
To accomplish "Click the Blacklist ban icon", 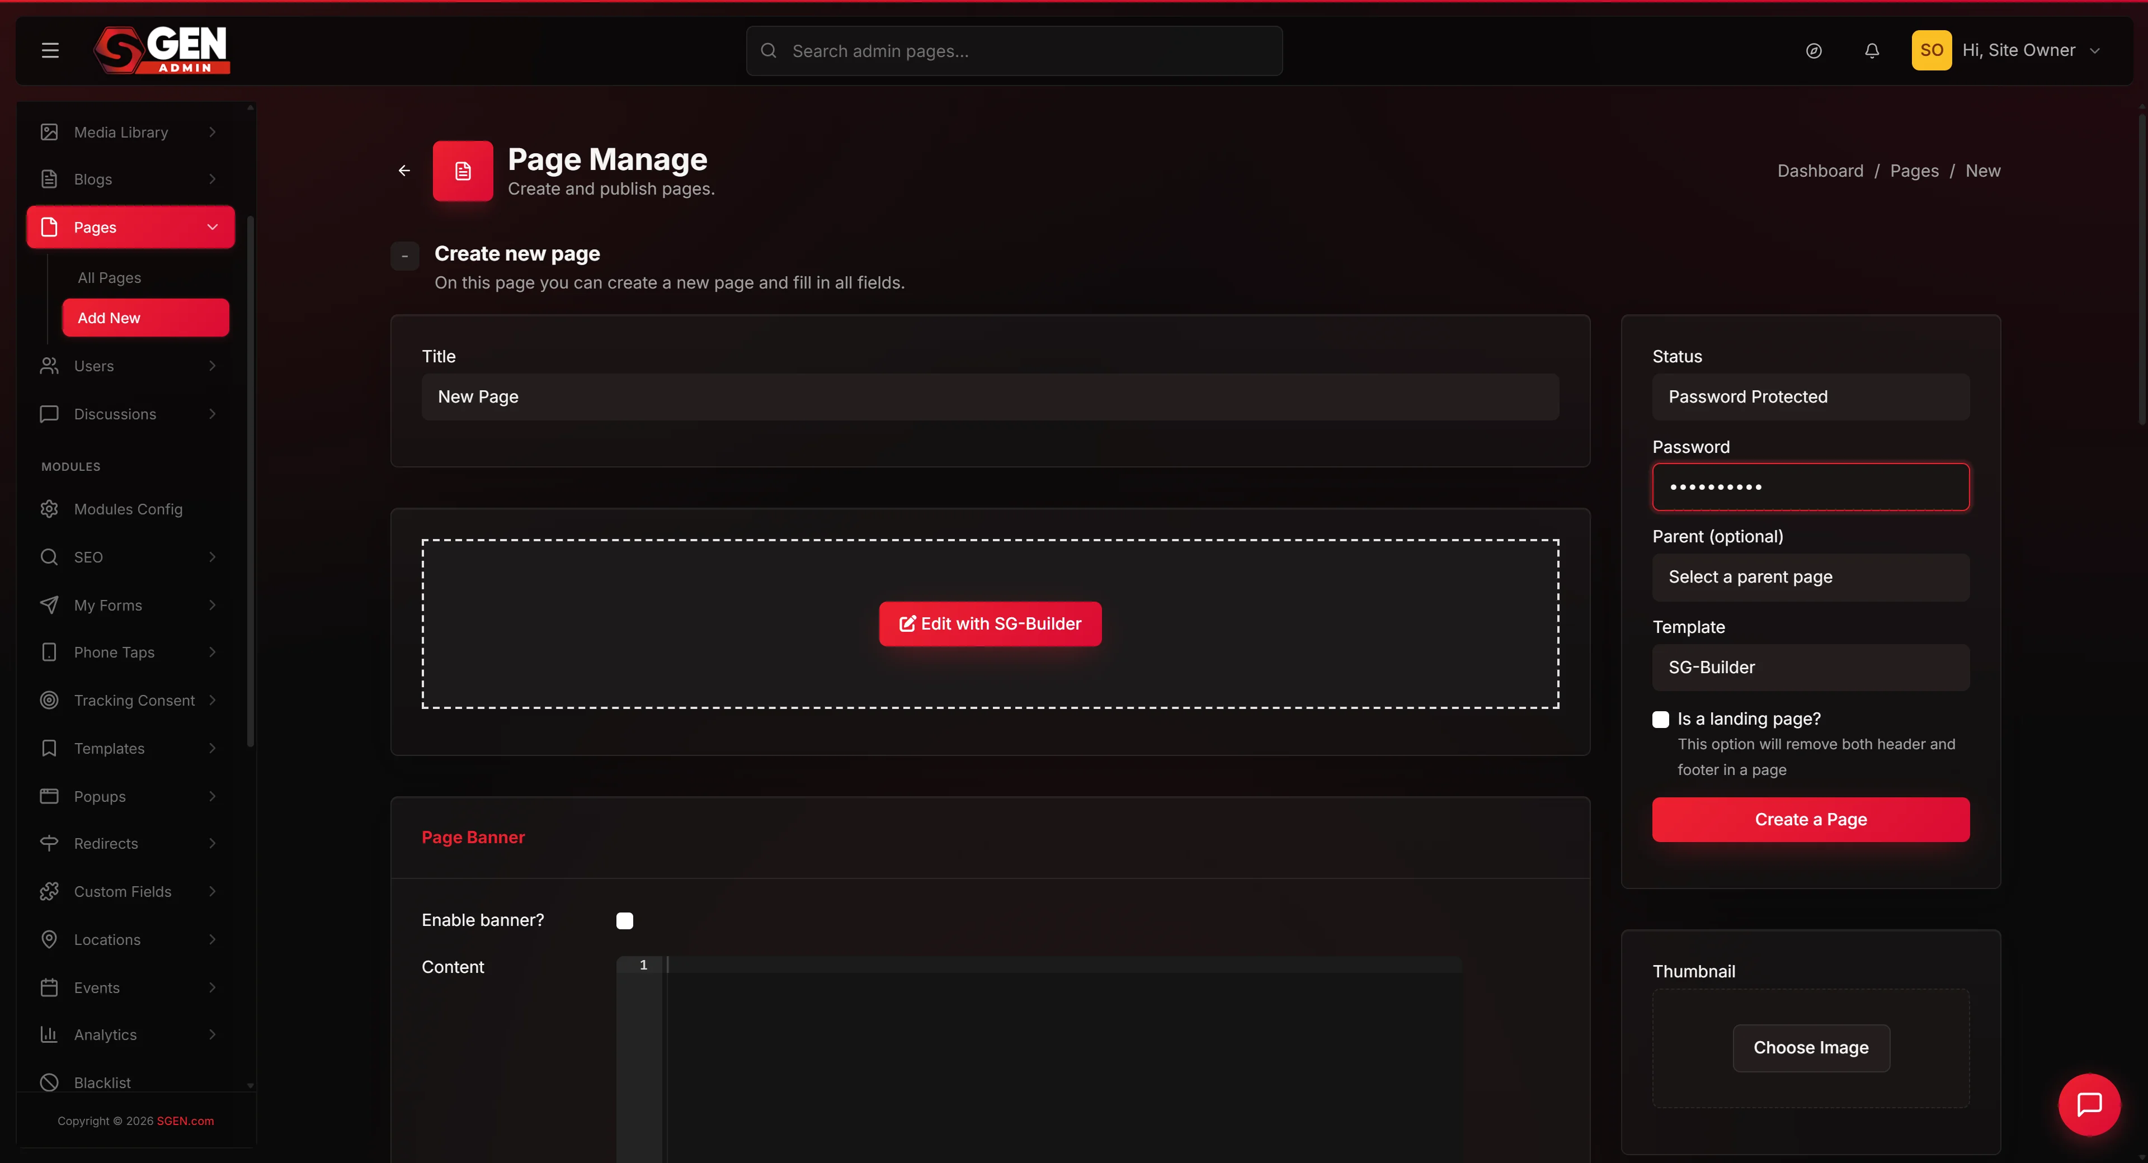I will [x=49, y=1083].
